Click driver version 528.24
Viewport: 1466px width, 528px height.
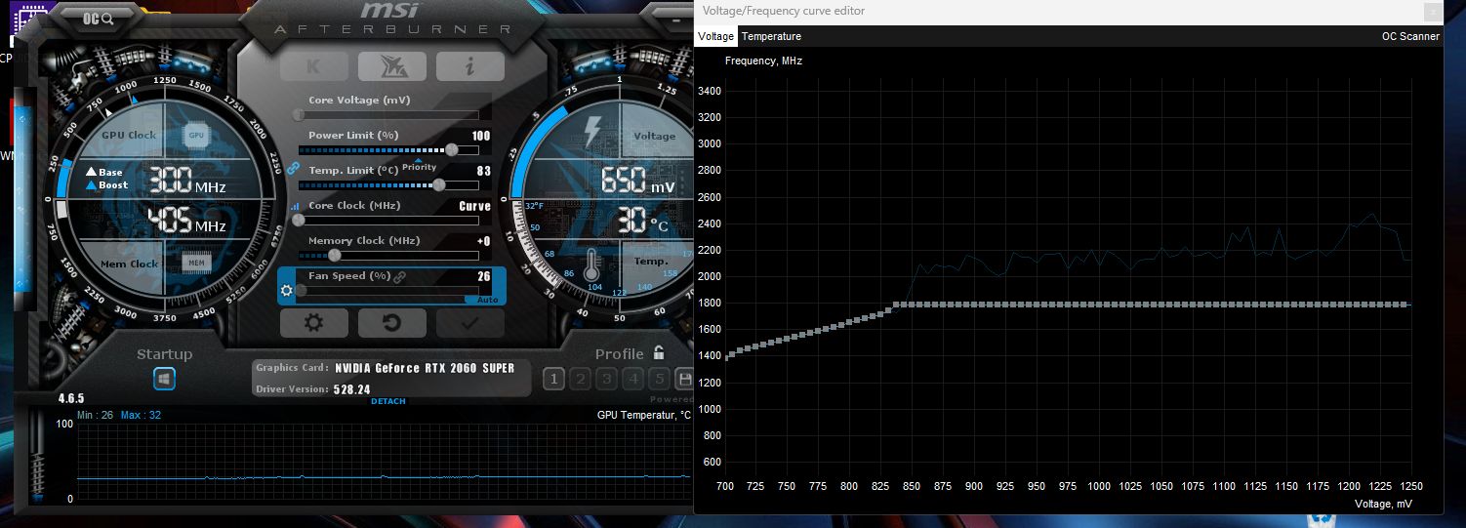[353, 389]
